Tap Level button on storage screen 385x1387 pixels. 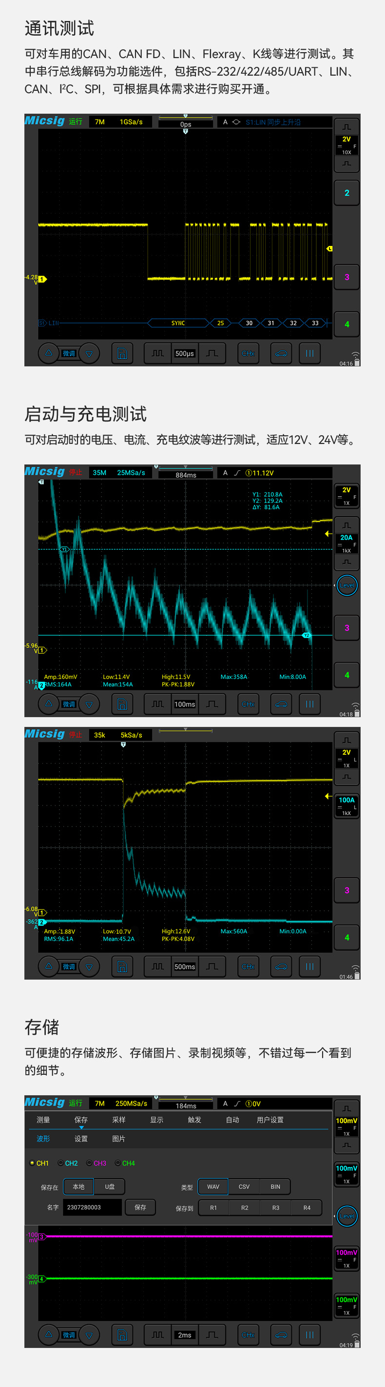[x=347, y=1216]
